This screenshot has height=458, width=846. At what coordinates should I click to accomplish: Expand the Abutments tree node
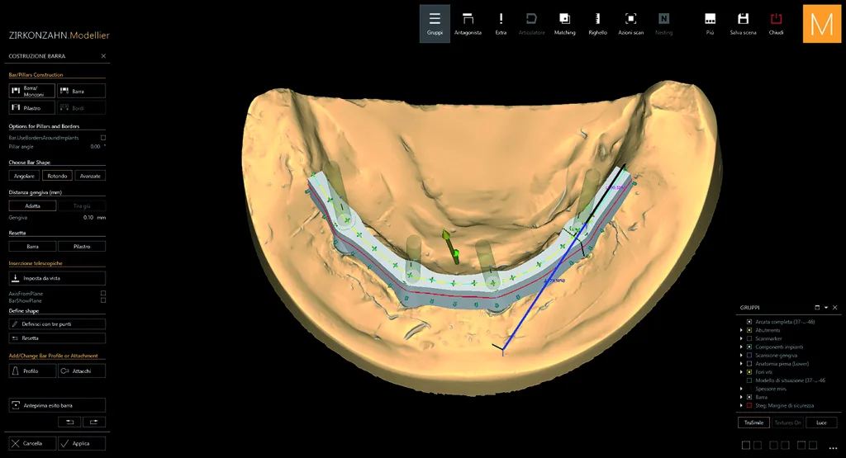pyautogui.click(x=741, y=330)
